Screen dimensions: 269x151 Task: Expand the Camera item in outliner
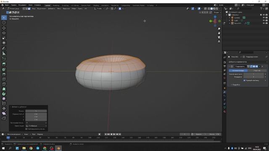tap(229, 18)
